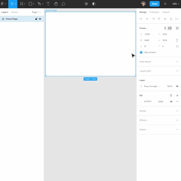
Task: Expand the shape tools dropdown
Action: pyautogui.click(x=34, y=4)
